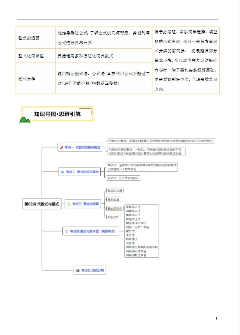Select the 多项式：几个单项式的和 box

[x=123, y=178]
